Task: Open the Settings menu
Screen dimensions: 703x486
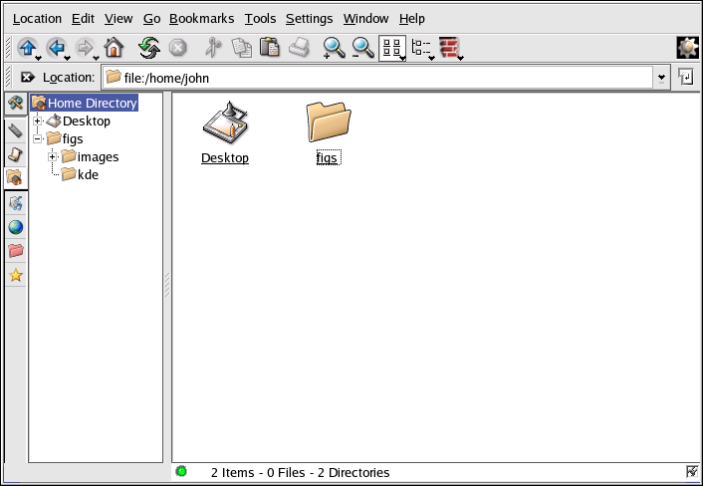Action: pyautogui.click(x=310, y=19)
